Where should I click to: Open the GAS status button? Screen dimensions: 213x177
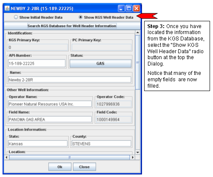click(x=100, y=63)
